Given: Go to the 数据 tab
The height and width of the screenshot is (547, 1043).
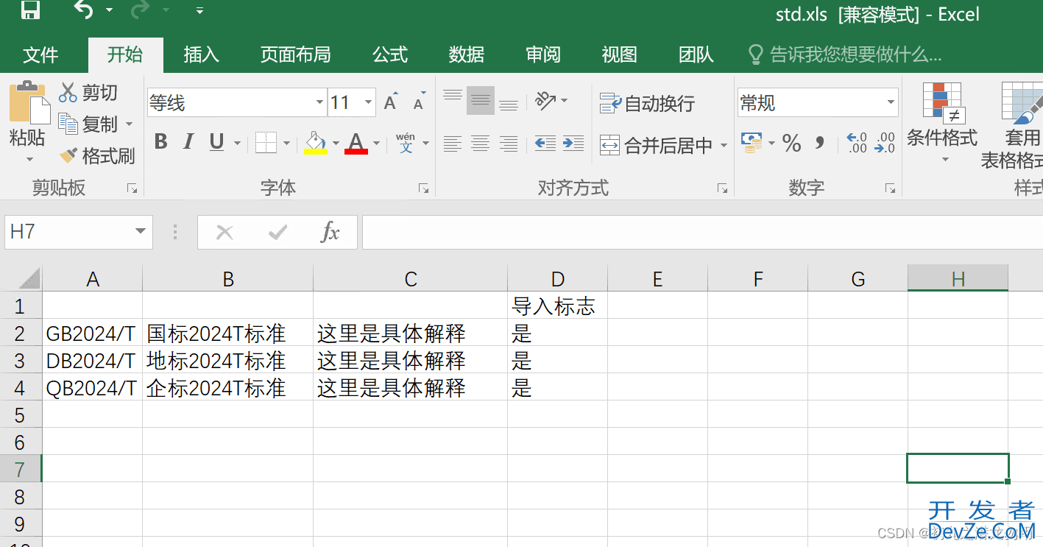Looking at the screenshot, I should [x=466, y=54].
